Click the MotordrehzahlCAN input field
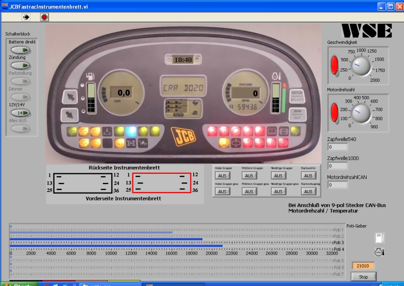Viewport: 404px width, 286px height. (x=337, y=185)
